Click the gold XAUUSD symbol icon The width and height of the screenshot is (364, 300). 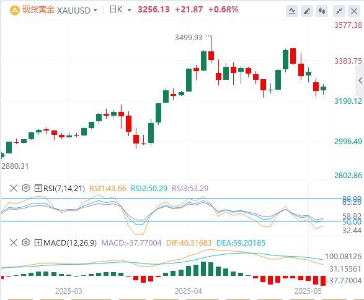(x=15, y=11)
